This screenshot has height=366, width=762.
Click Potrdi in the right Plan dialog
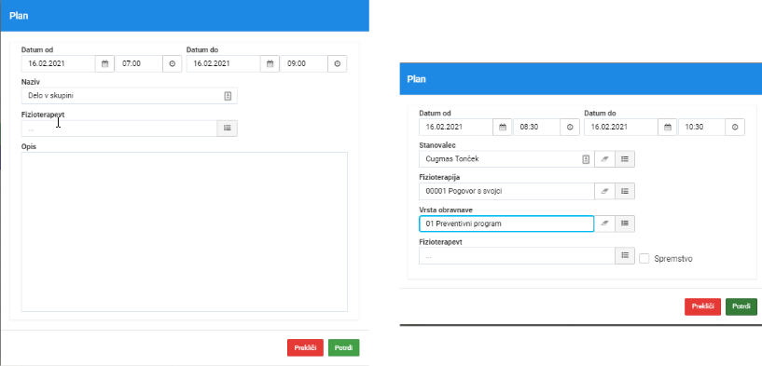[x=741, y=306]
